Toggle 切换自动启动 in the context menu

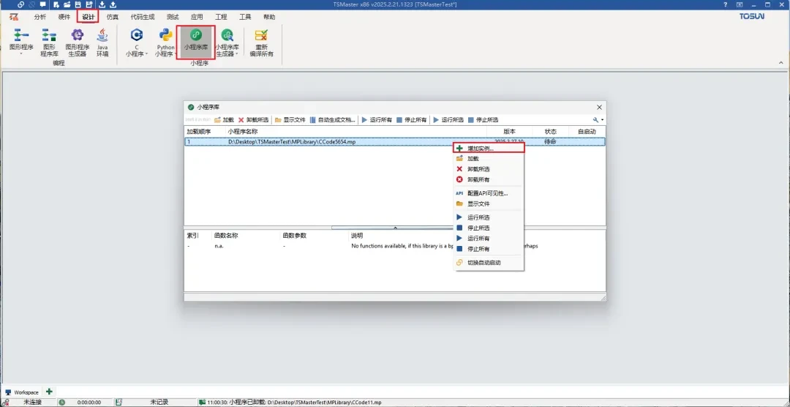[484, 262]
